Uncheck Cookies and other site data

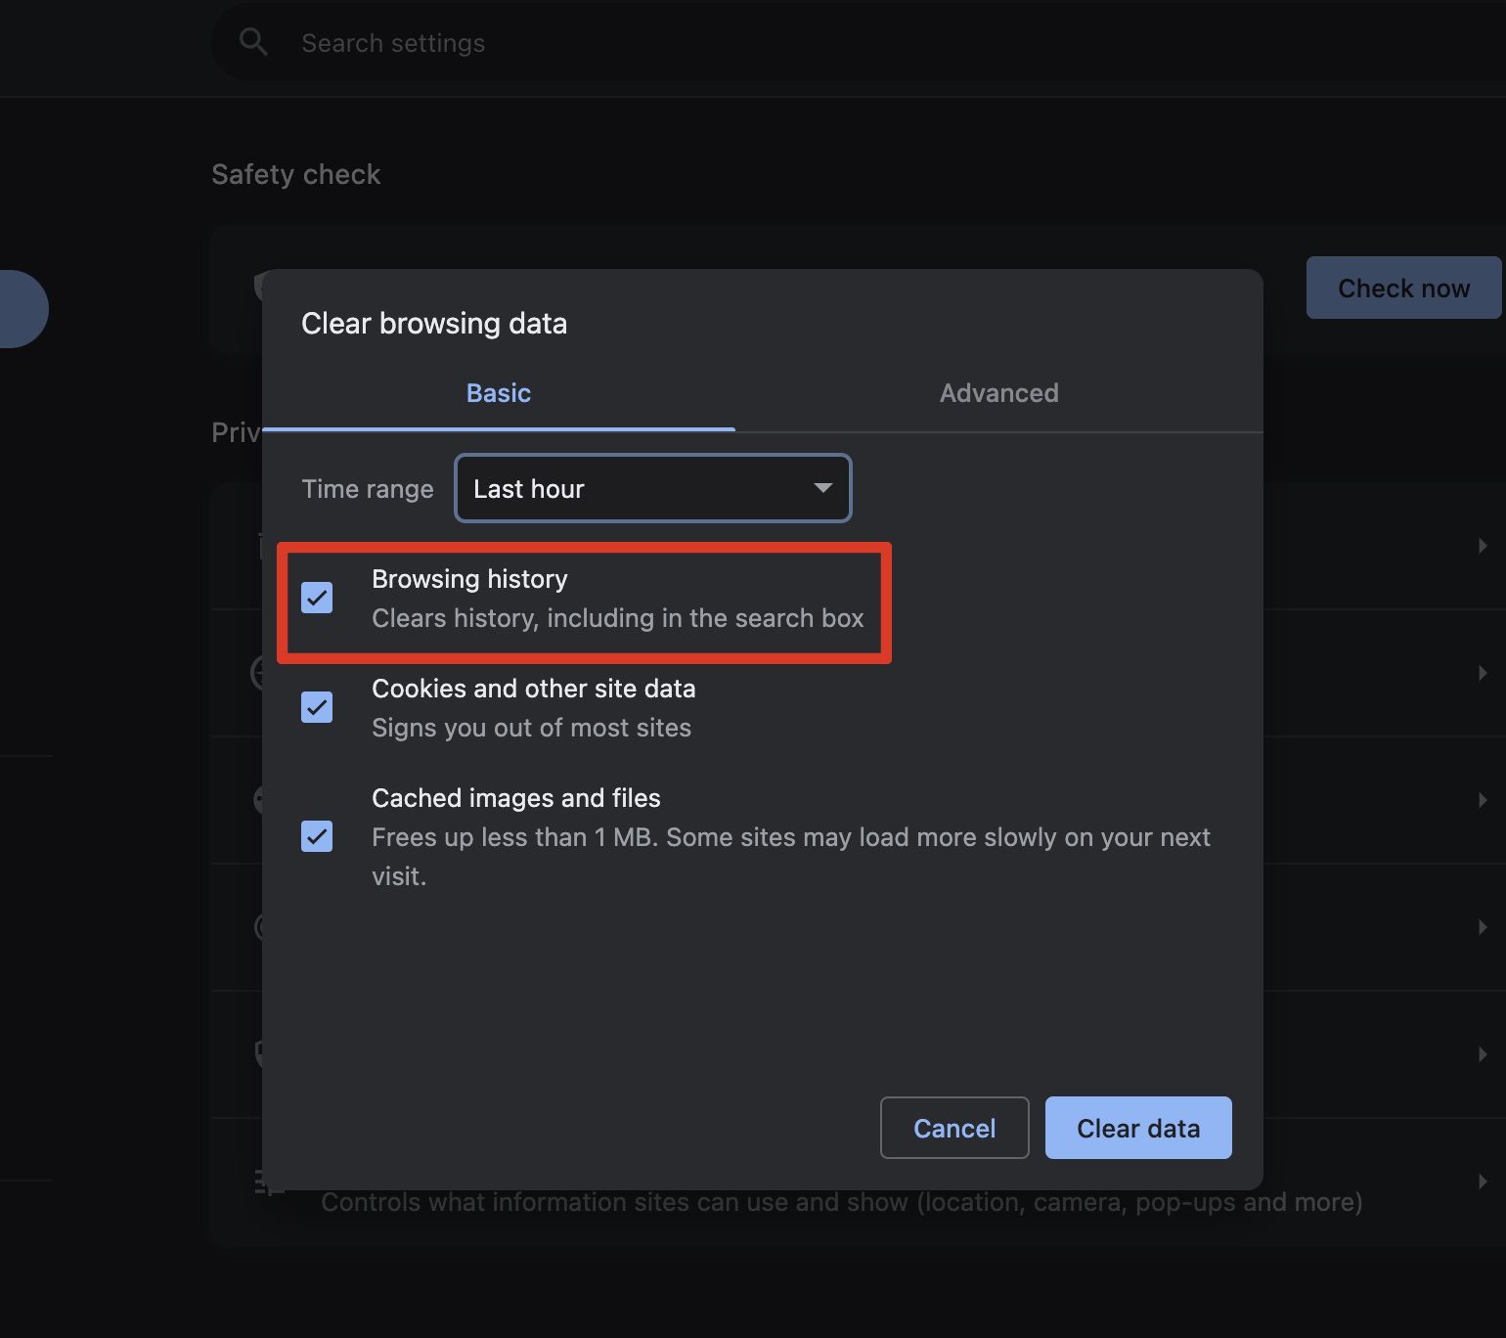coord(317,707)
